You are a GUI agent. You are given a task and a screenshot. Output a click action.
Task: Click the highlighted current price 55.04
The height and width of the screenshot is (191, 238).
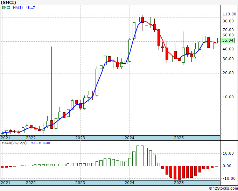click(x=227, y=40)
